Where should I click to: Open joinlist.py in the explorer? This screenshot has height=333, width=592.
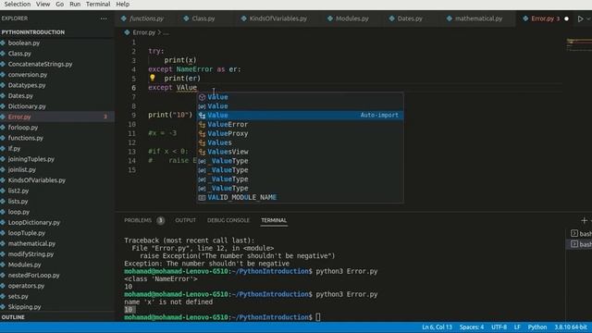(21, 170)
